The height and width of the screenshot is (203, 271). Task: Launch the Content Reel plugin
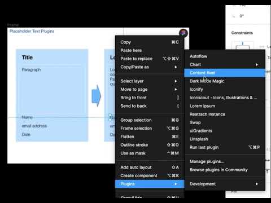click(225, 73)
